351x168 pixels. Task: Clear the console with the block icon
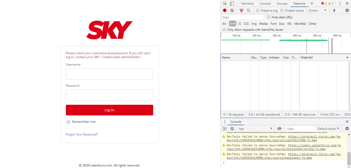pyautogui.click(x=232, y=129)
